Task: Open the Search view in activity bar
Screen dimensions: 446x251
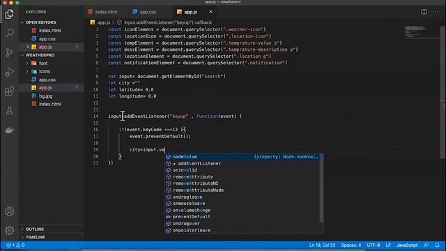Action: [9, 33]
